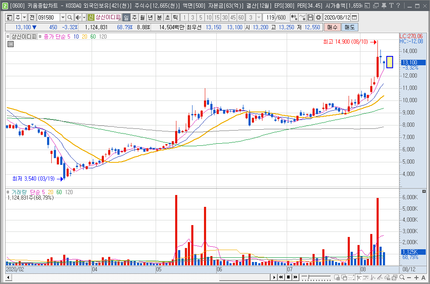The width and height of the screenshot is (430, 284).
Task: Click the overlapping squares icon in bottom toolbar
Action: (x=344, y=277)
